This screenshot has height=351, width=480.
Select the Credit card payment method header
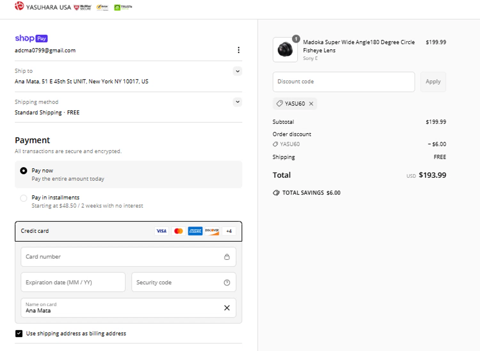pyautogui.click(x=80, y=231)
